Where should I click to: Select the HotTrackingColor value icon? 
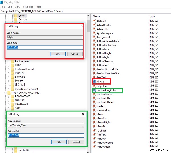coord(94,90)
